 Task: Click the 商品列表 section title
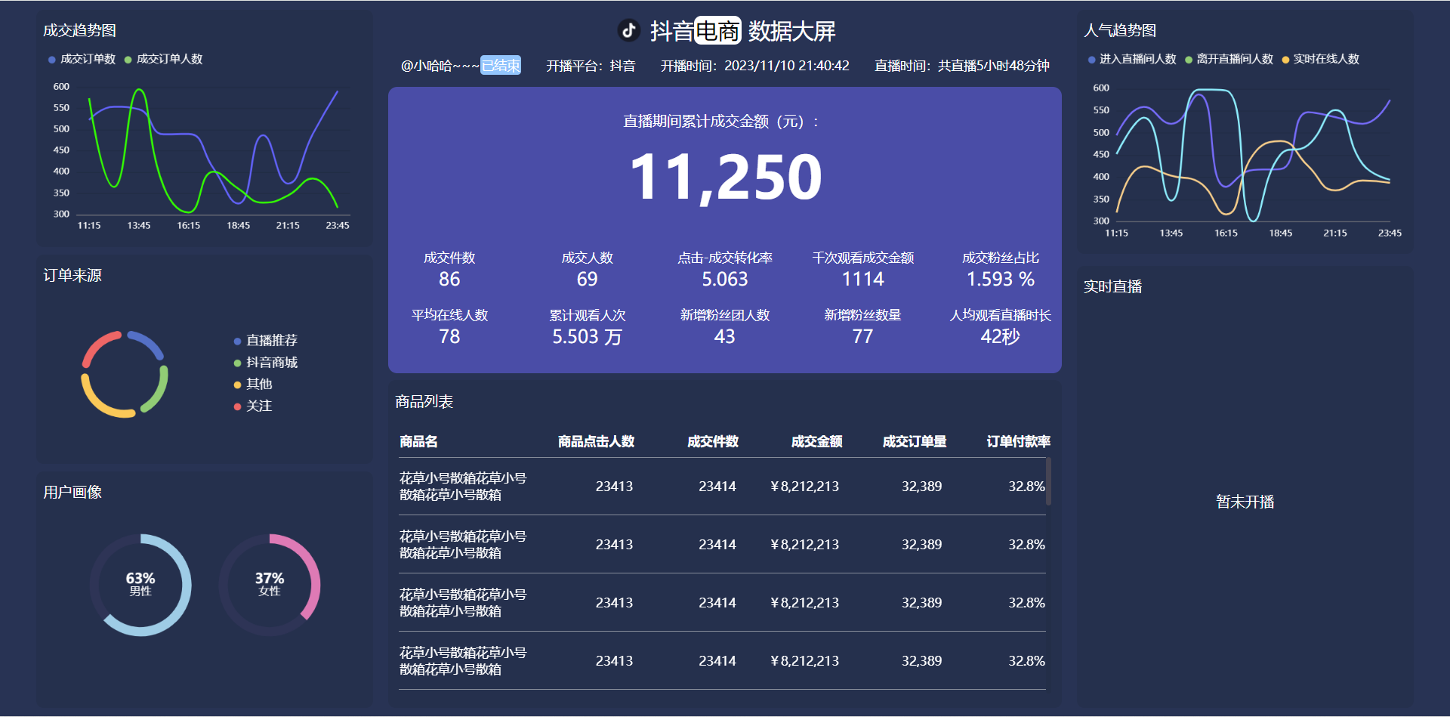pyautogui.click(x=424, y=402)
